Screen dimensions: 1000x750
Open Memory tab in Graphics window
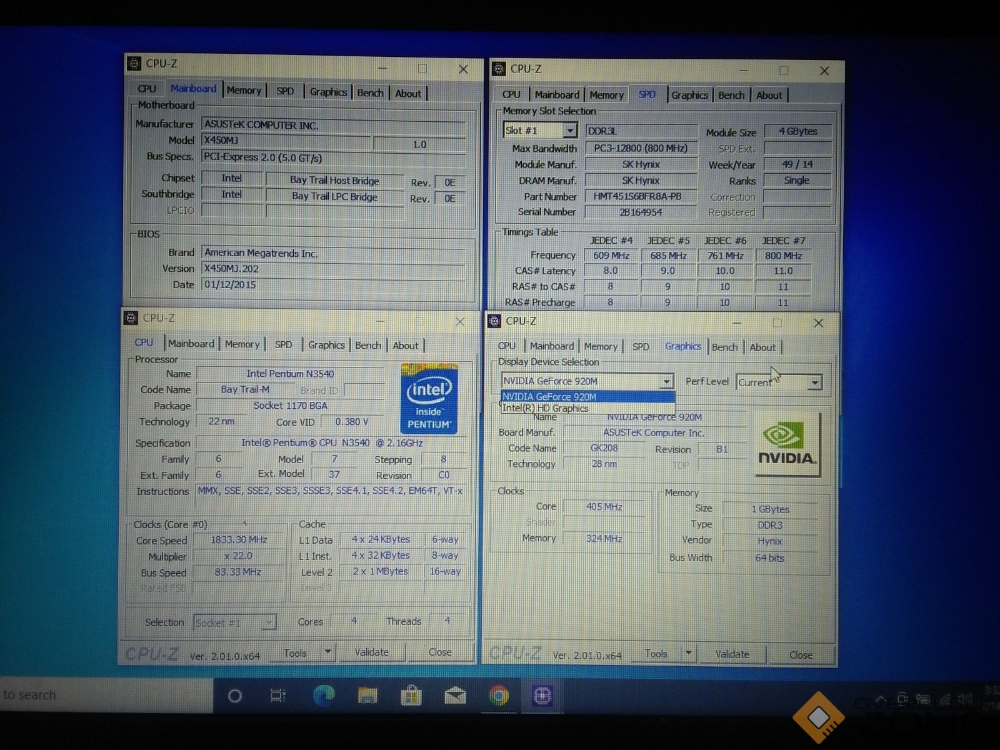(x=601, y=346)
